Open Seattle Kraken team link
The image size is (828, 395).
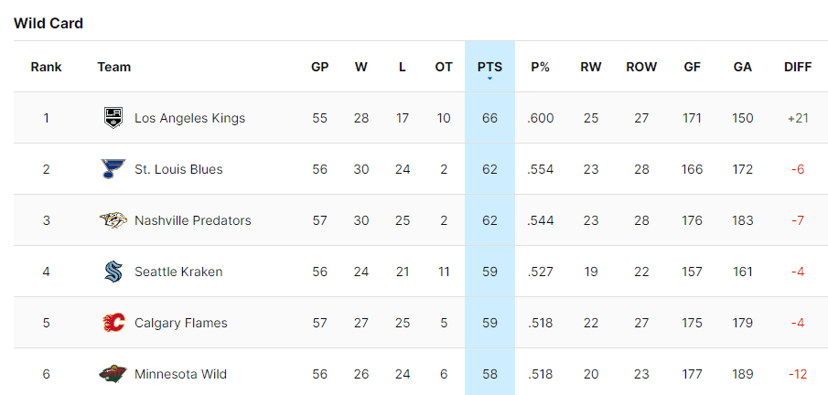[178, 272]
